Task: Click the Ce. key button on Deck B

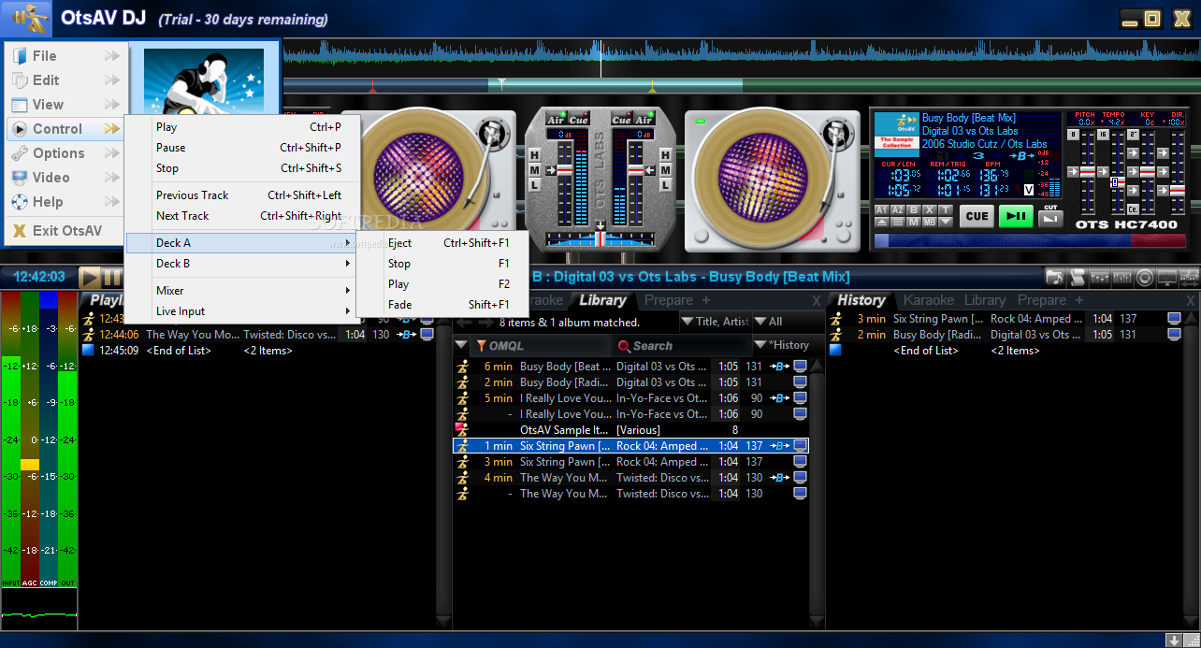Action: click(x=1133, y=209)
